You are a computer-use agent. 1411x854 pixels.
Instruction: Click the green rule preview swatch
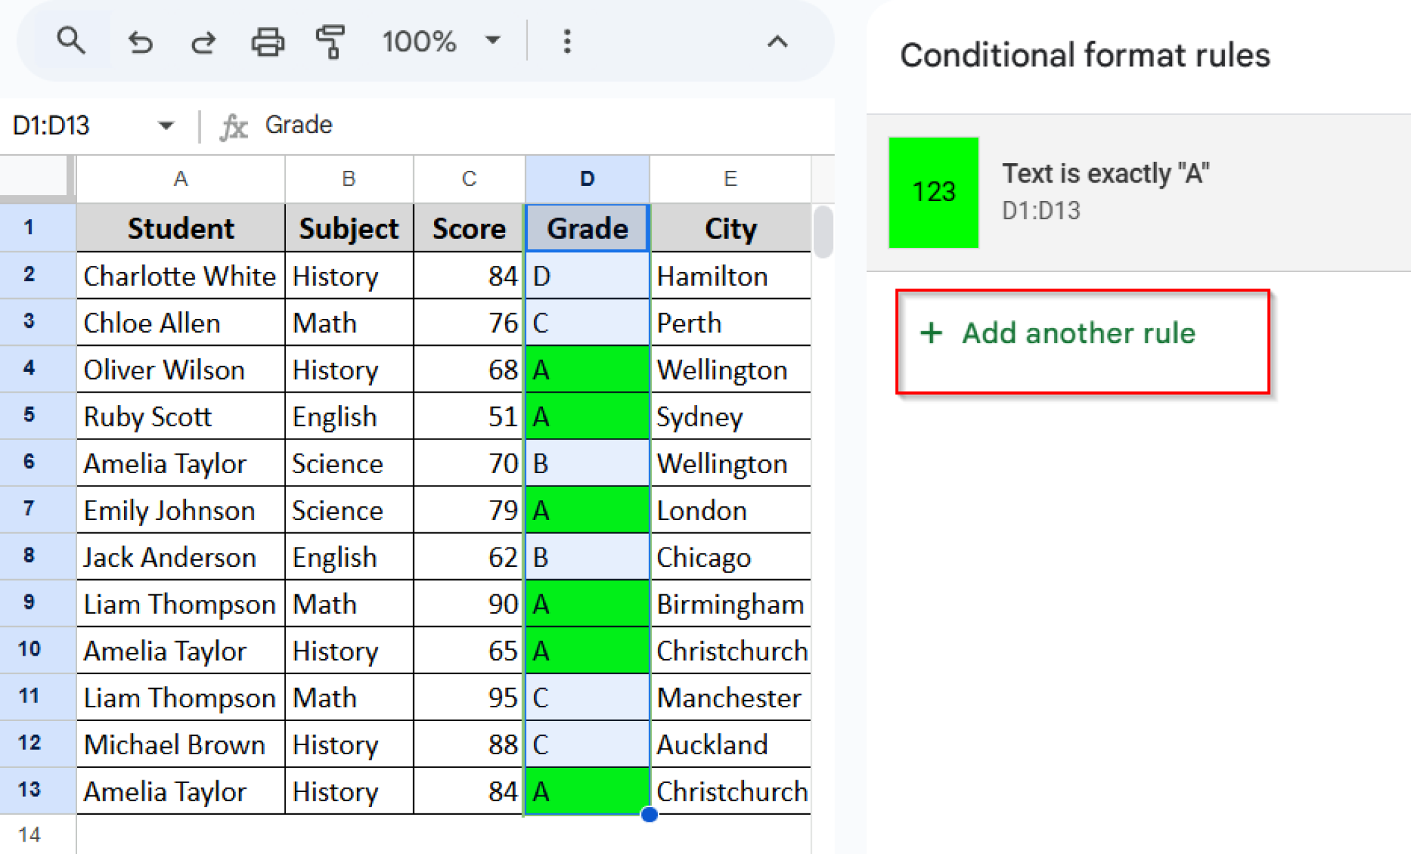coord(934,192)
